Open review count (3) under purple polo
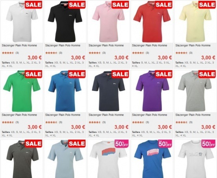The width and height of the screenshot is (217, 178). tap(147, 122)
